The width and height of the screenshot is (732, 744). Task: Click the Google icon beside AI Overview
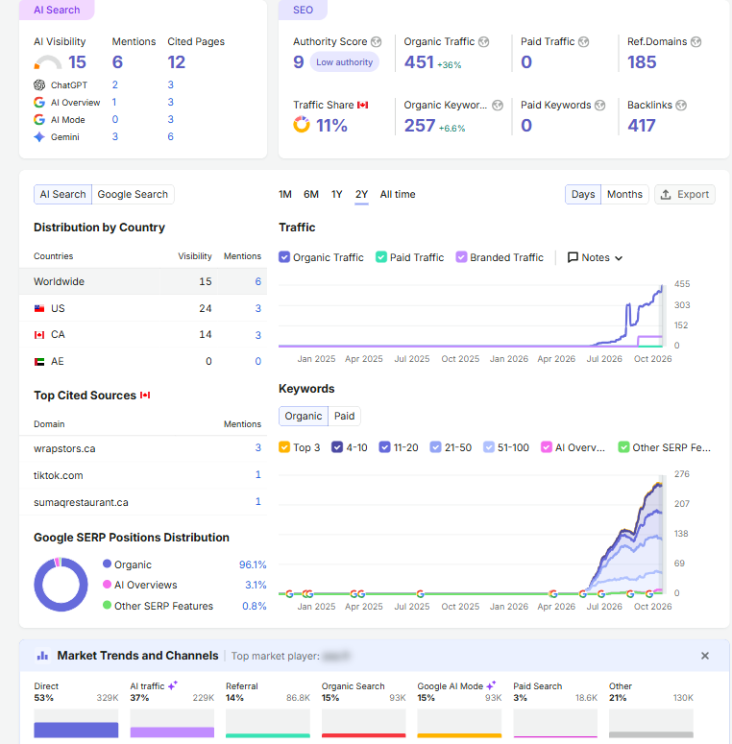(x=39, y=102)
